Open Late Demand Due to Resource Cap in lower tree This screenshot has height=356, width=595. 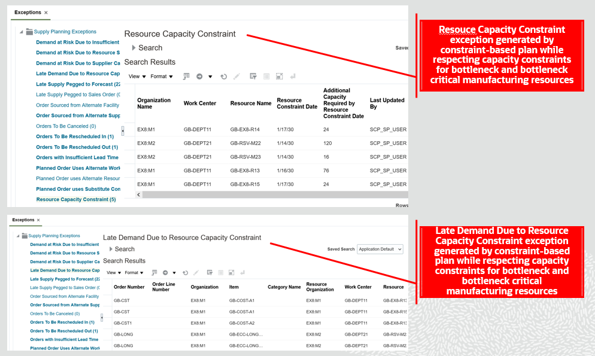65,270
